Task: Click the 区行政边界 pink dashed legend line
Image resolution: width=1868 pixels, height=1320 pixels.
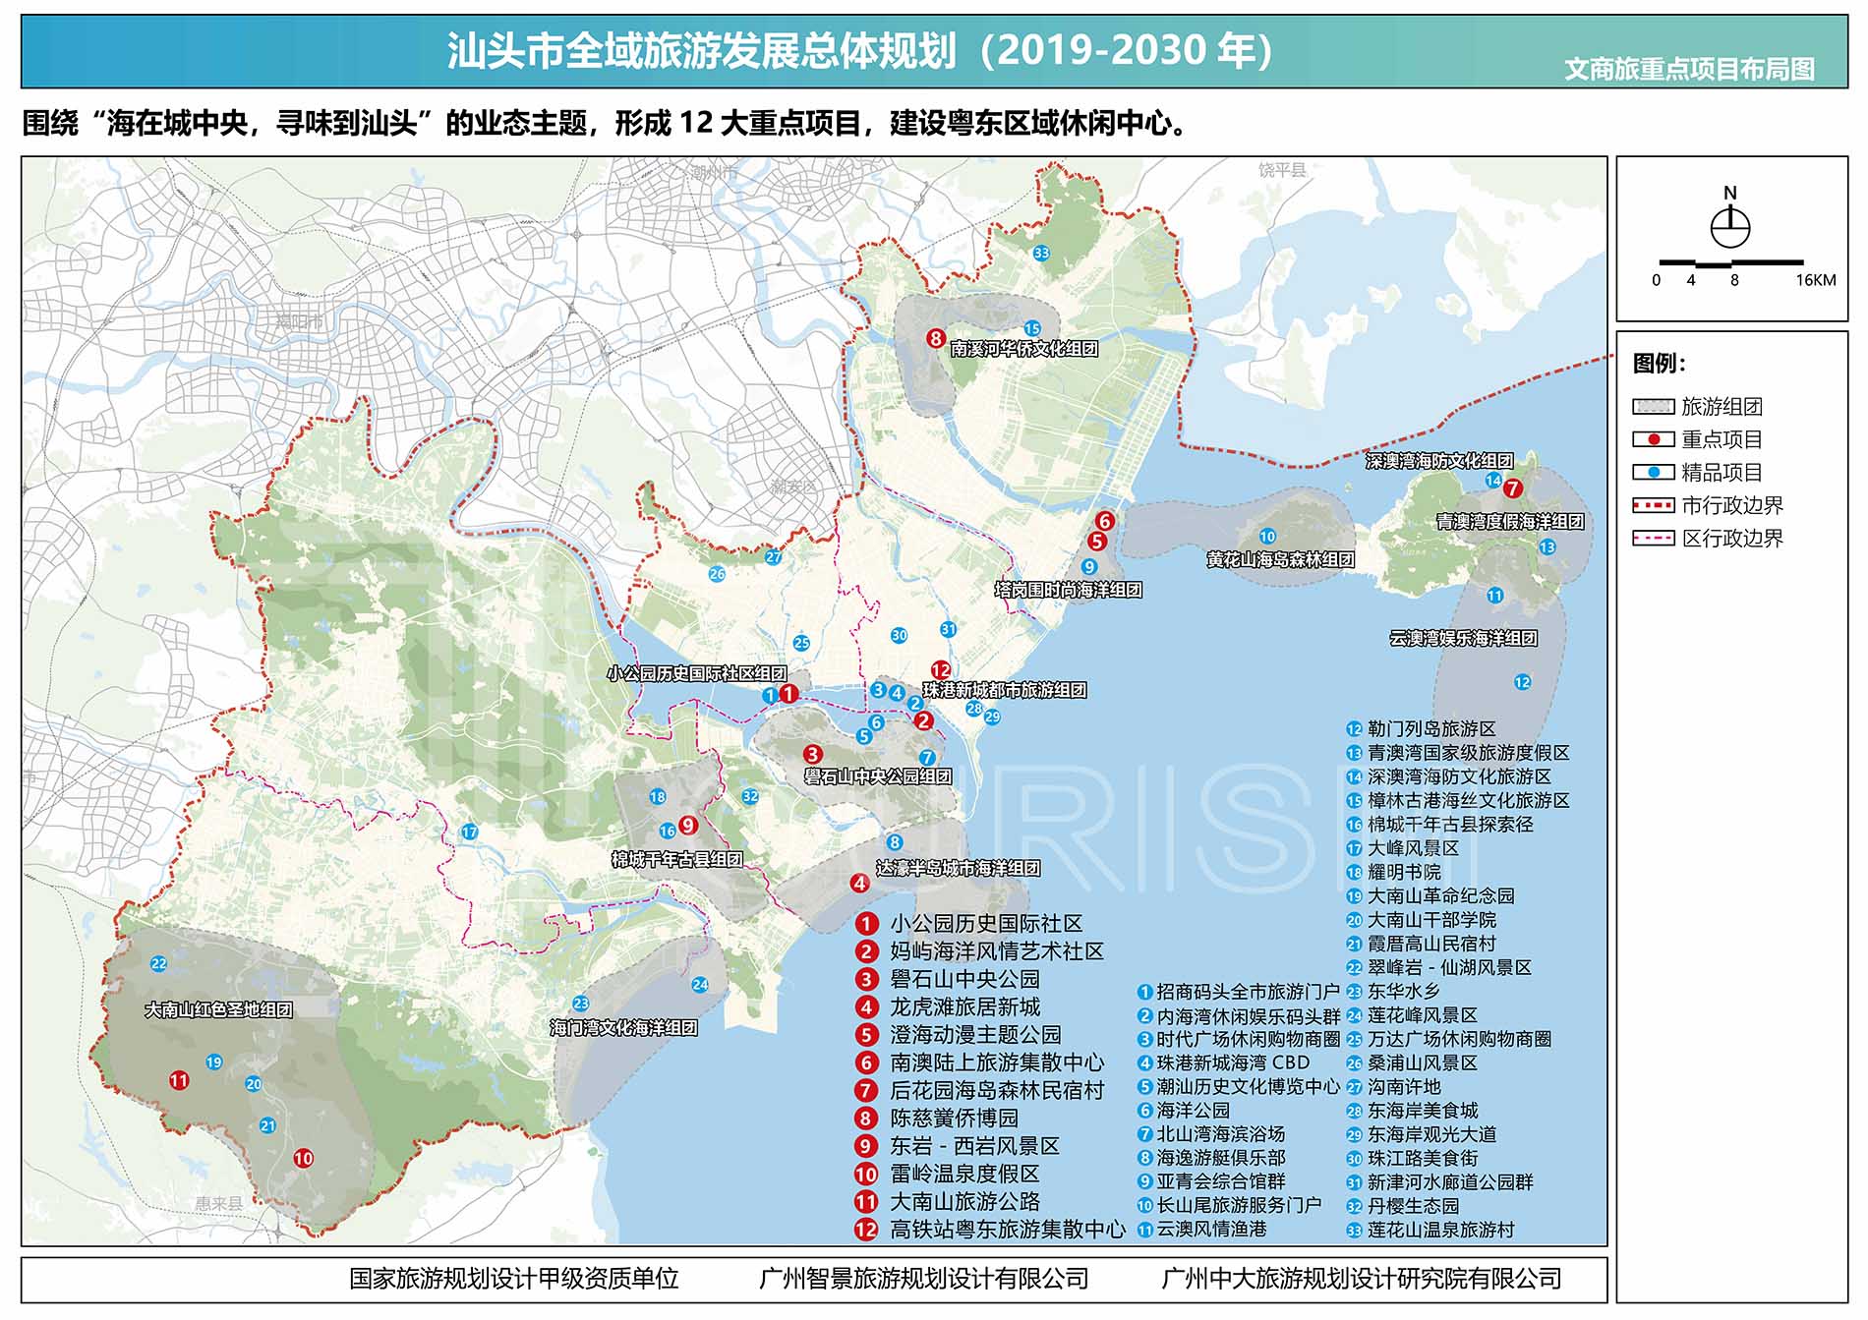Action: 1653,539
